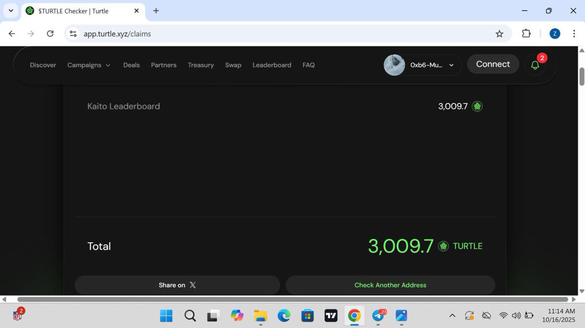Screen dimensions: 585x328
Task: Select the $TURTLE Checker tab
Action: (x=83, y=11)
